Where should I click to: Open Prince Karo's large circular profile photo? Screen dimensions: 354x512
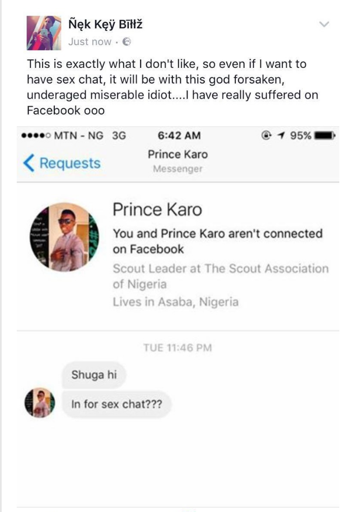(x=64, y=237)
